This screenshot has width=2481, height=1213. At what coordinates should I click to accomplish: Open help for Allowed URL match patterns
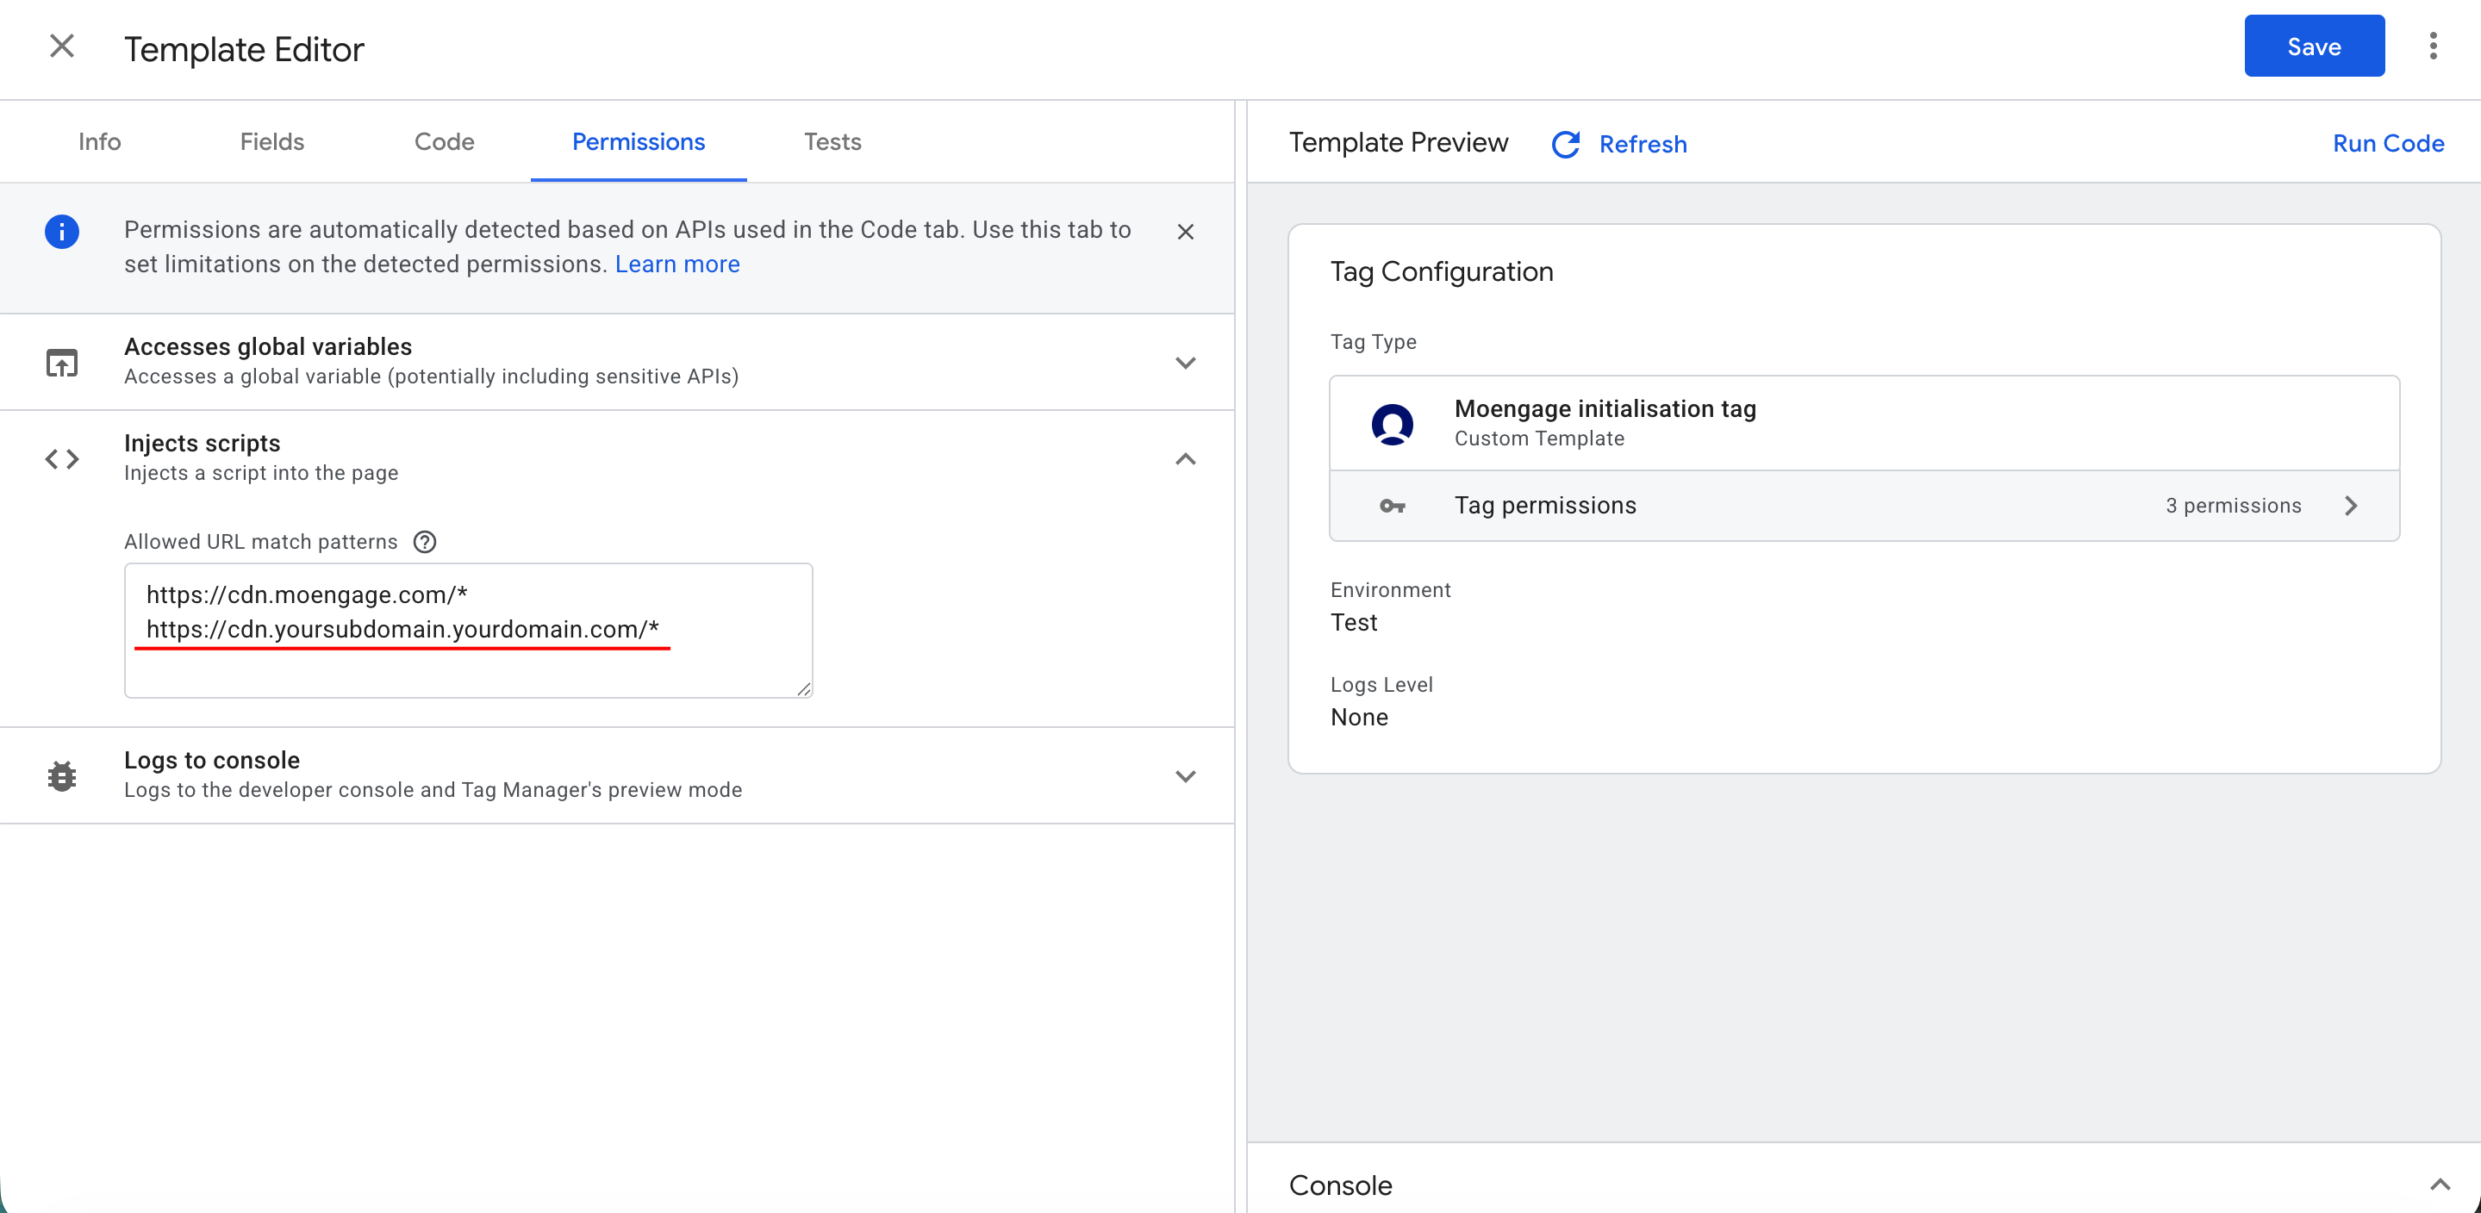[x=425, y=542]
